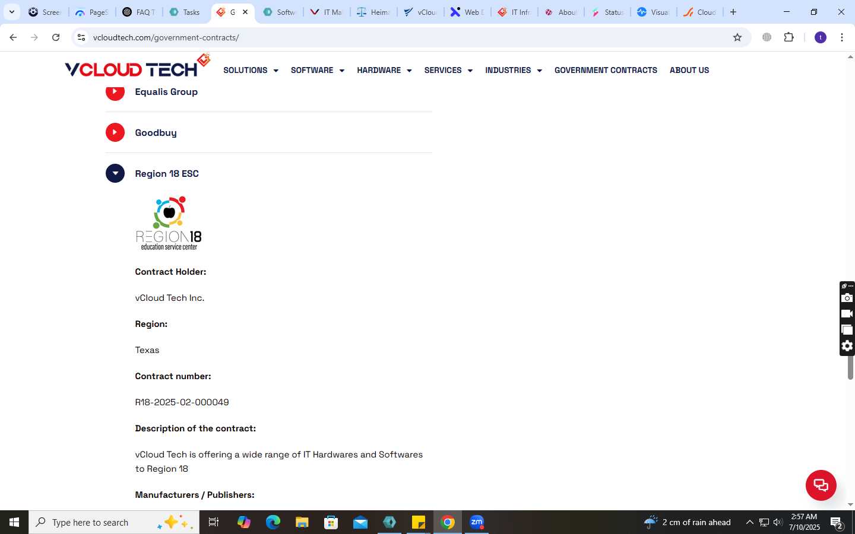Open the Mail app from the taskbar
This screenshot has height=534, width=855.
[360, 522]
